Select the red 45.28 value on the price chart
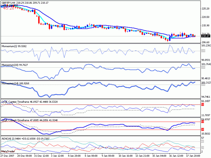Viewport: 211px width, 158px height. (9, 8)
